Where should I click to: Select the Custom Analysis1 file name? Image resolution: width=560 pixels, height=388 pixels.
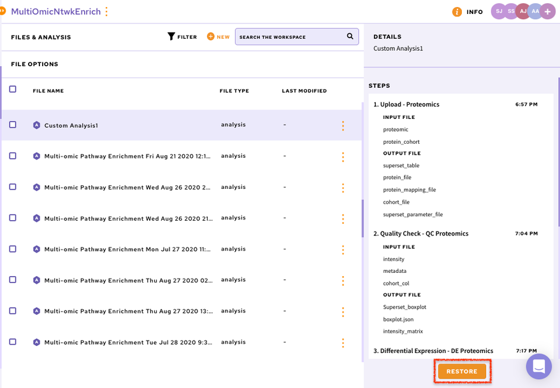click(x=71, y=125)
